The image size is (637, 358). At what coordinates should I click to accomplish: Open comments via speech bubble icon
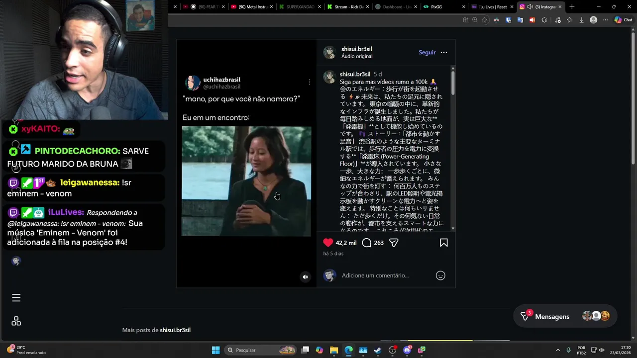(367, 243)
